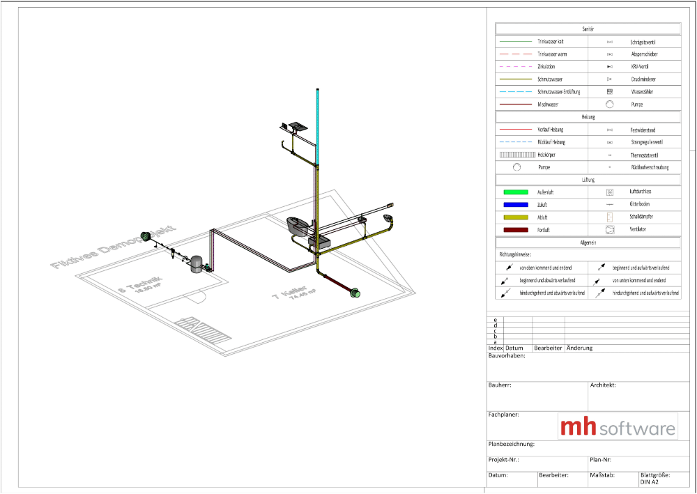Click the Sanitär Pumpe circle symbol
Screen dimensions: 697x494
pyautogui.click(x=609, y=105)
